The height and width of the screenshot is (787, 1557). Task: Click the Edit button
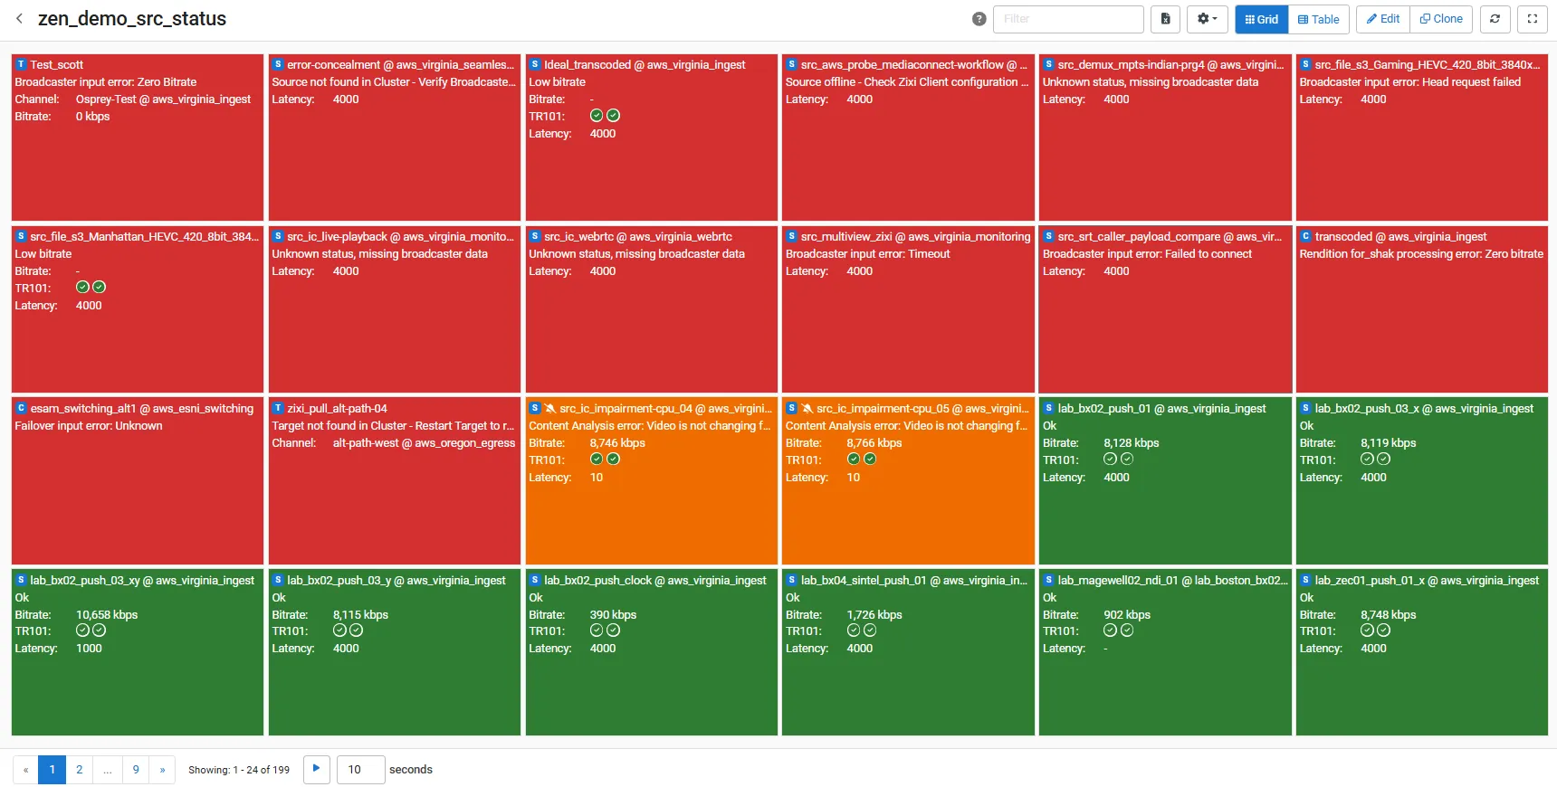(1383, 19)
